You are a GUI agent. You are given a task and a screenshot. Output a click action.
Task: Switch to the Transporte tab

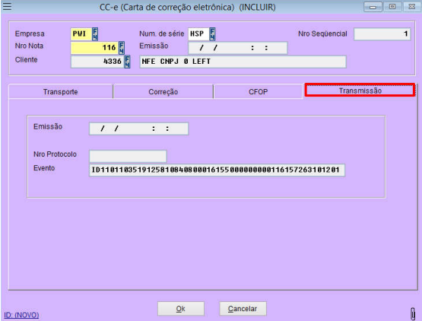tap(61, 92)
